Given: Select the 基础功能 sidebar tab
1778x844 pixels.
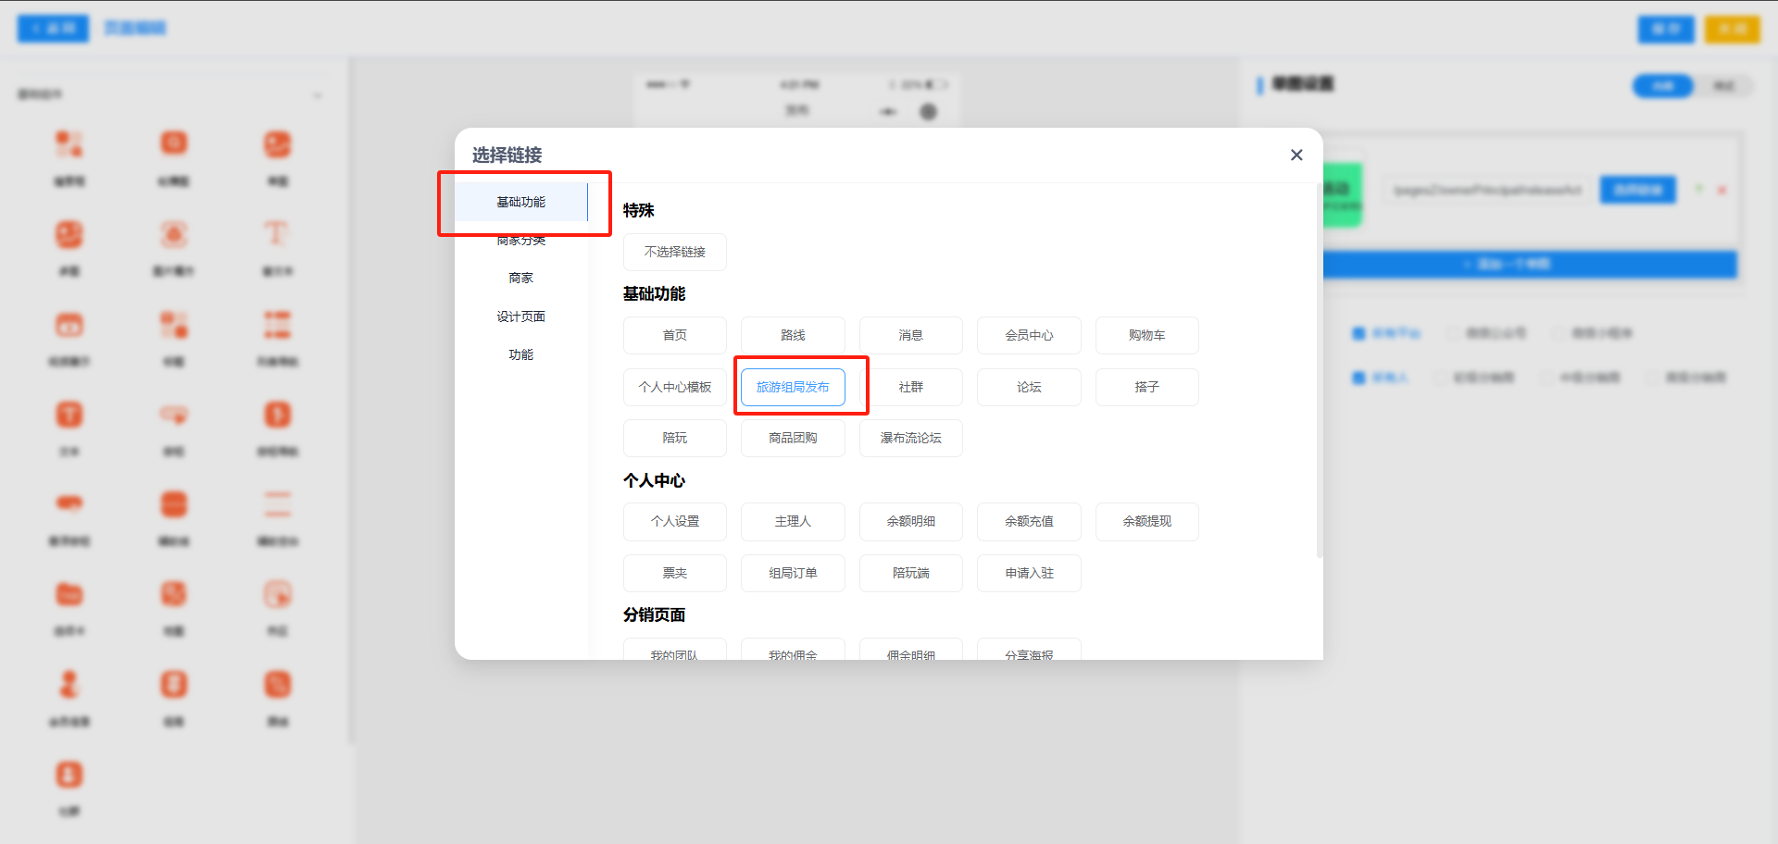Looking at the screenshot, I should pos(520,202).
